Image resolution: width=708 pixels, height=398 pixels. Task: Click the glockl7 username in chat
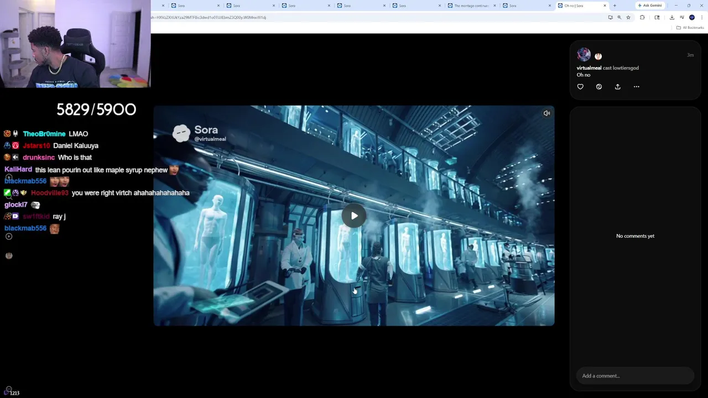point(16,205)
